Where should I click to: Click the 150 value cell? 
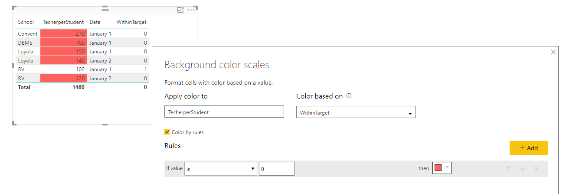point(63,52)
